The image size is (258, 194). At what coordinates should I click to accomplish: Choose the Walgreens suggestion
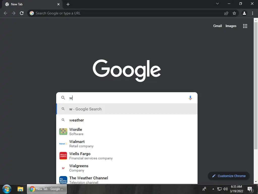pos(127,168)
